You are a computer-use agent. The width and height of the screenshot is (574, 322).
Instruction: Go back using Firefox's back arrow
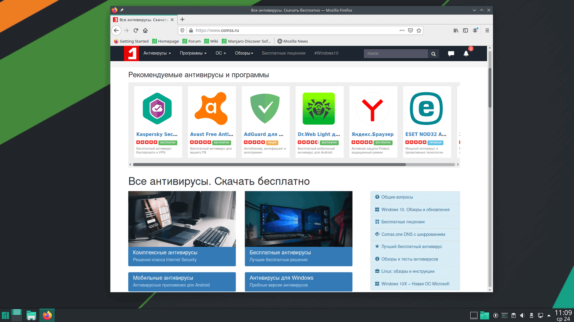click(x=116, y=31)
